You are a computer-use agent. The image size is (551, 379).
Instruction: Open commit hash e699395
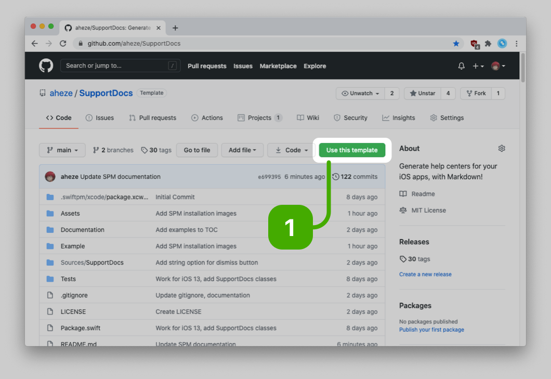pyautogui.click(x=270, y=177)
